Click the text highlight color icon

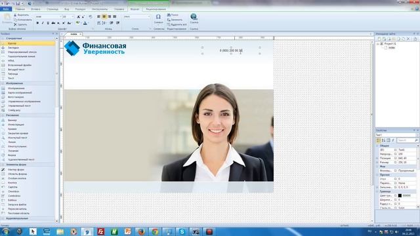pyautogui.click(x=77, y=24)
